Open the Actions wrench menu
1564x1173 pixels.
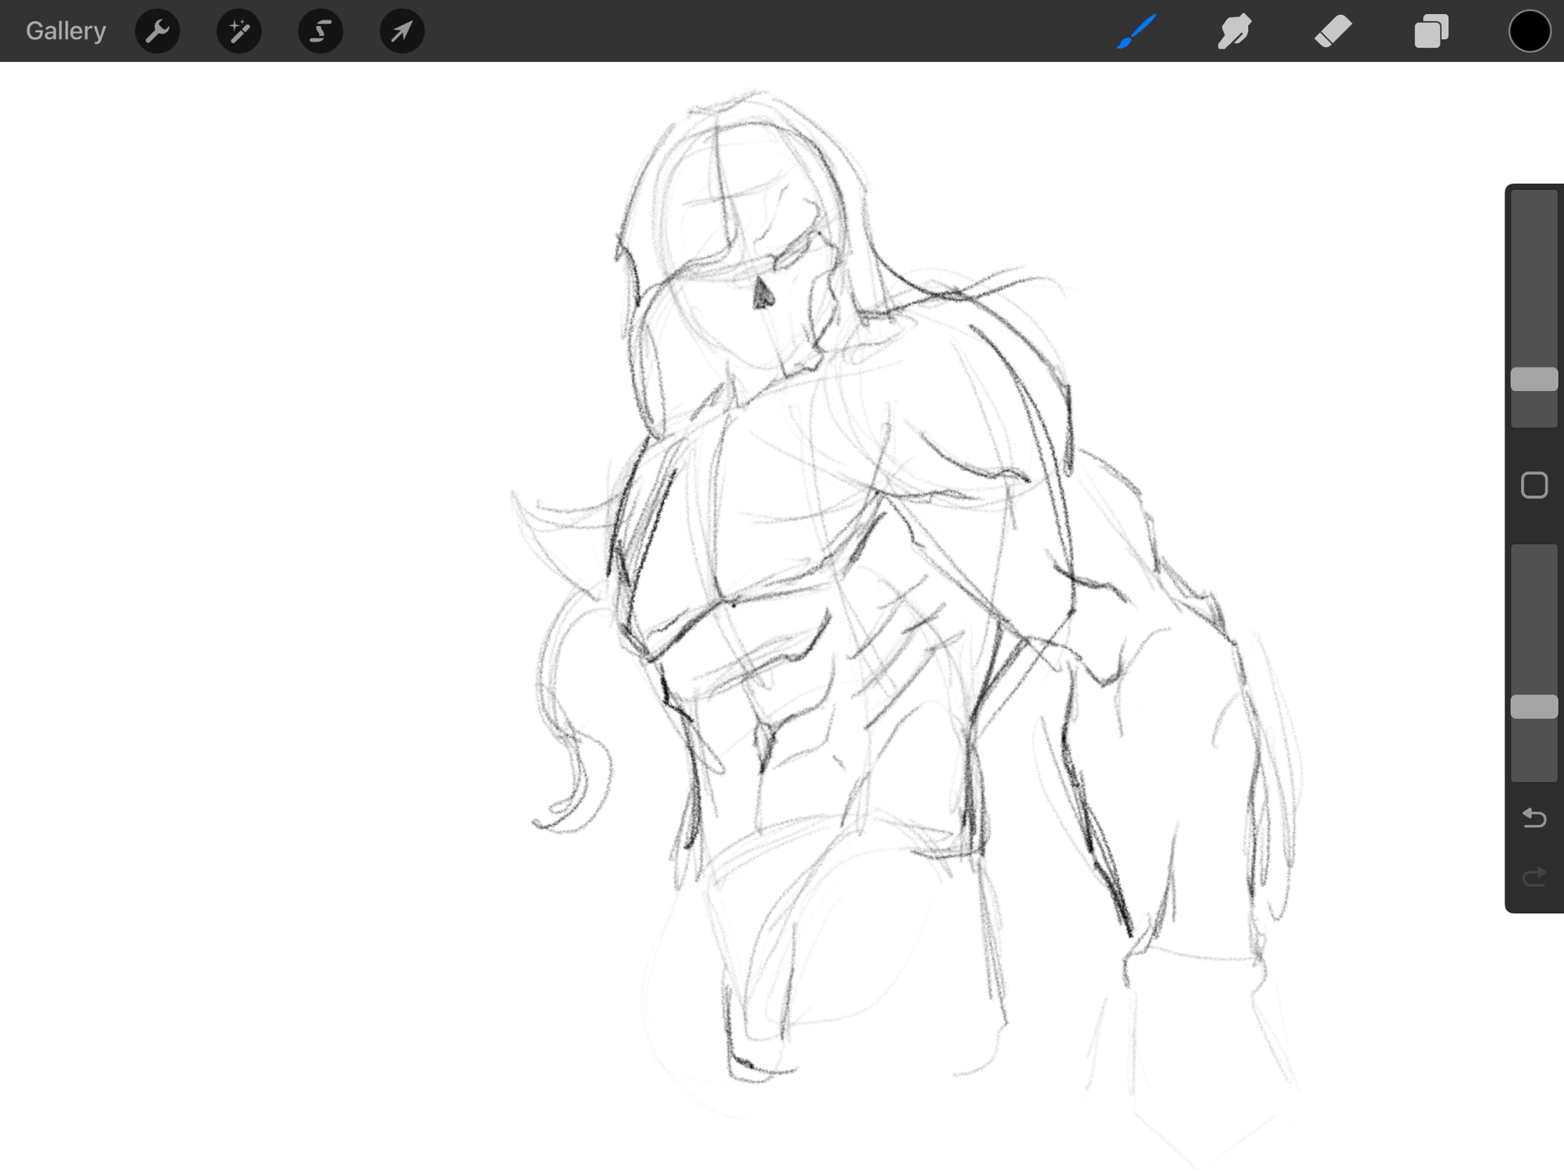tap(157, 31)
